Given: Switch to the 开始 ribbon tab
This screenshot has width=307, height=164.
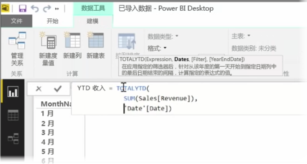Looking at the screenshot, I should (x=52, y=21).
